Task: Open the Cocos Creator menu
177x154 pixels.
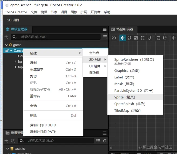Action: (16, 12)
